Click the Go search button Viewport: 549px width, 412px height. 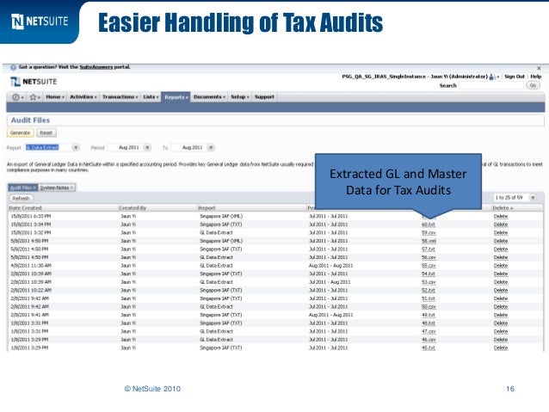(x=533, y=85)
